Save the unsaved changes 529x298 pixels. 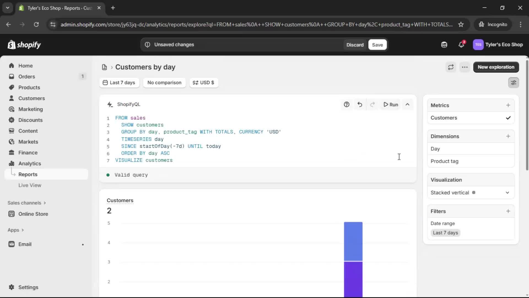coord(377,44)
